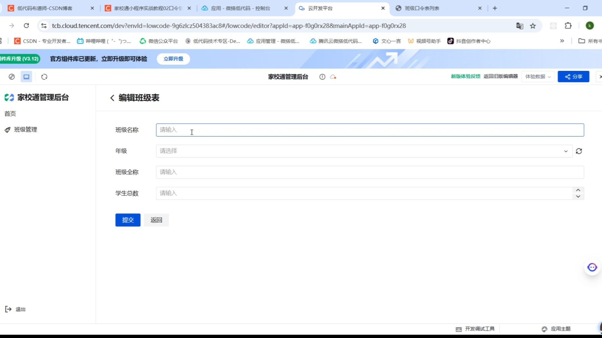
Task: Focus the 班级全称 input field
Action: pos(370,172)
